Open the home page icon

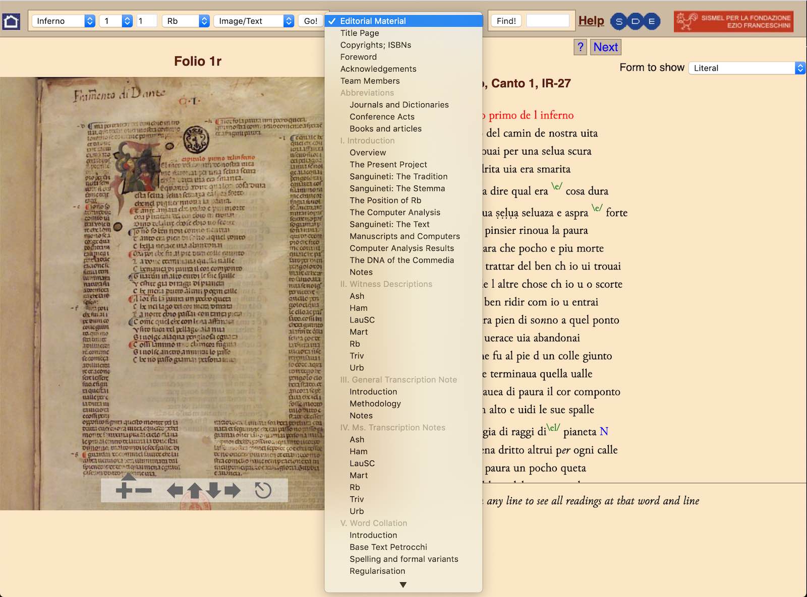(11, 21)
